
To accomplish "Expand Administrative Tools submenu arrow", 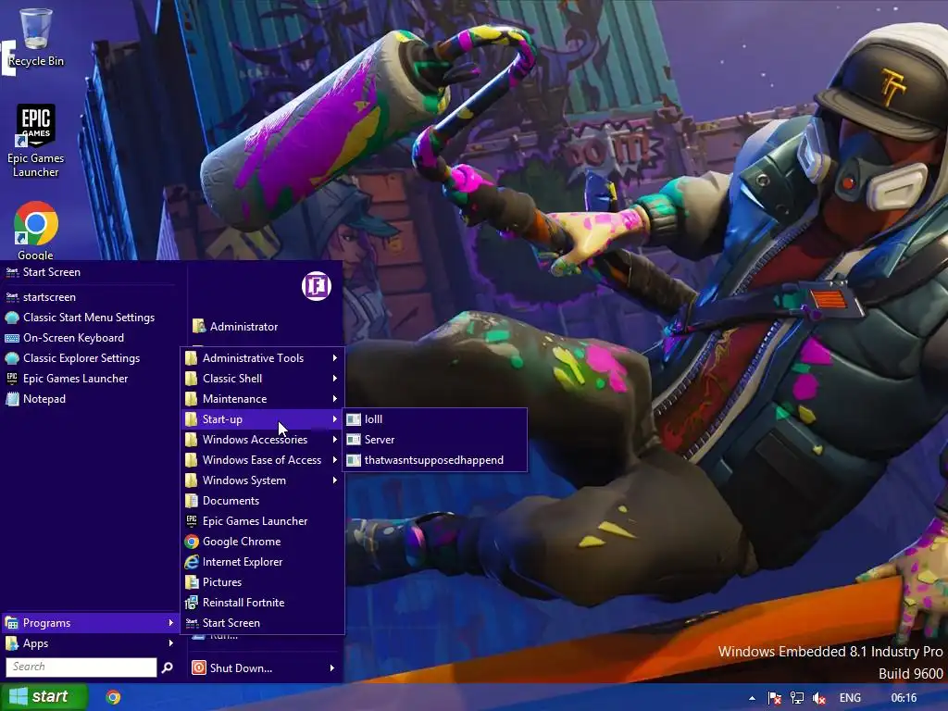I will coord(334,358).
